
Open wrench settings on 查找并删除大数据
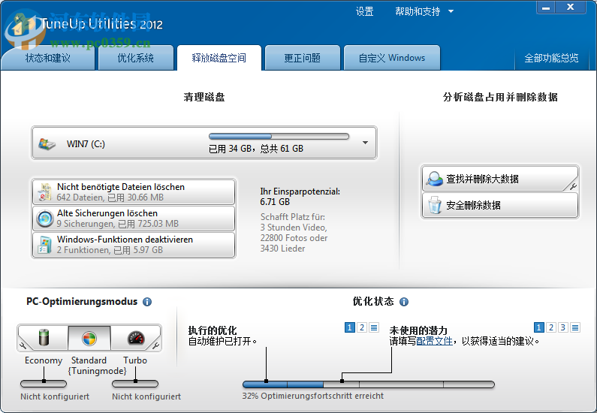click(x=573, y=186)
